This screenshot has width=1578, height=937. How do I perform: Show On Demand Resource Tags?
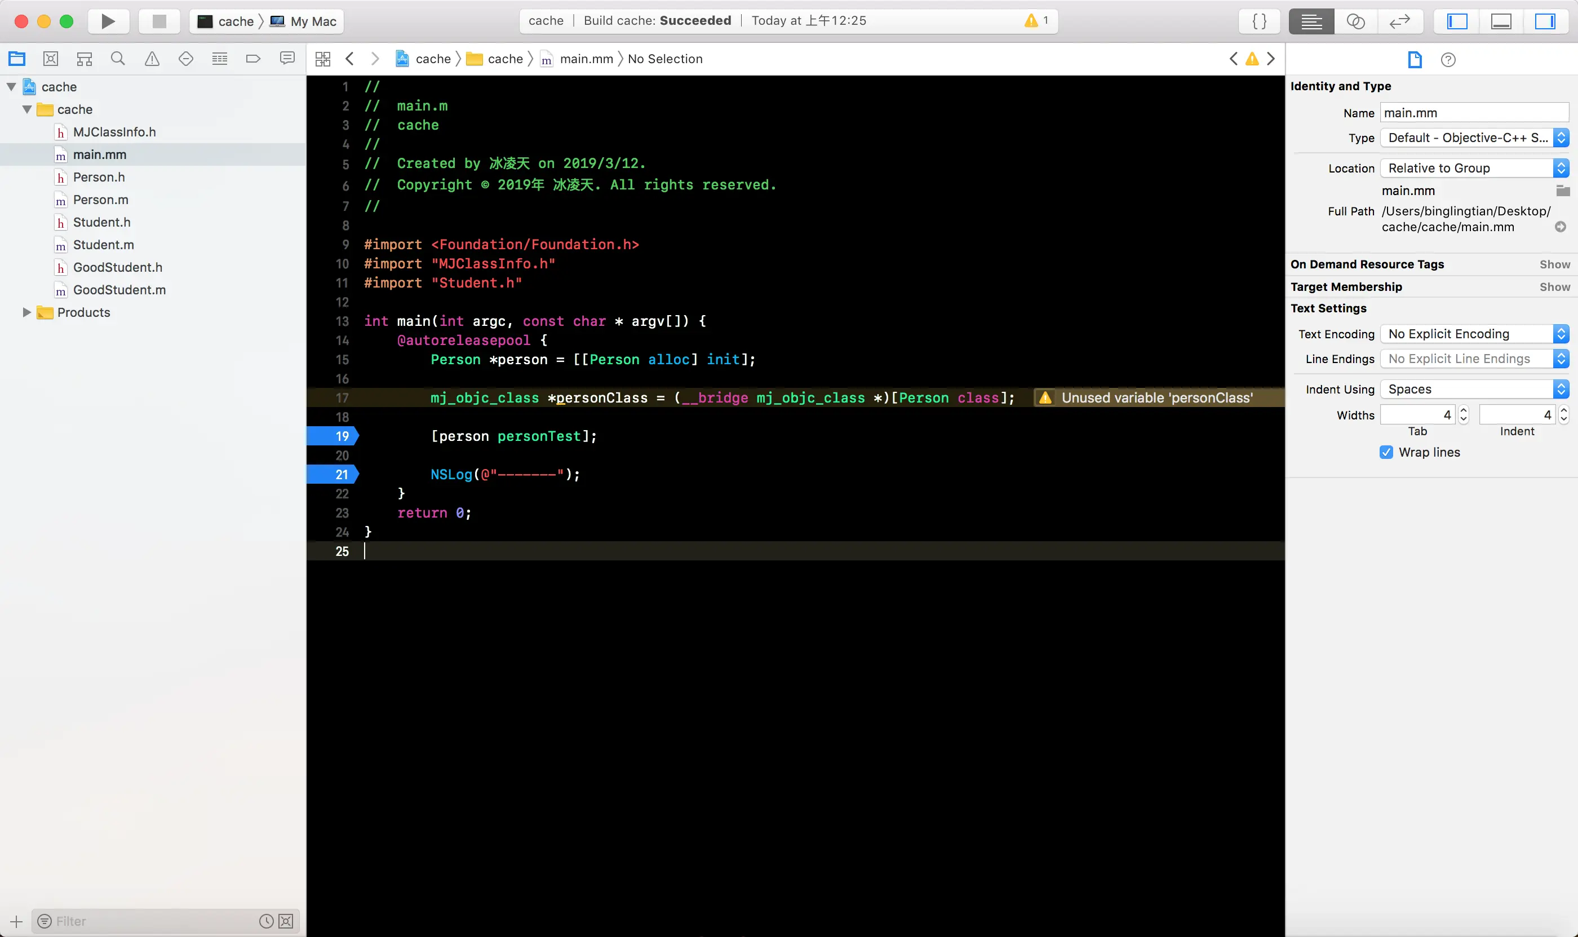pyautogui.click(x=1554, y=264)
